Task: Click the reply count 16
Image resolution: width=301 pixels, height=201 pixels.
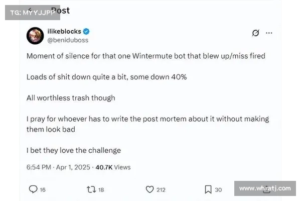Action: point(43,189)
